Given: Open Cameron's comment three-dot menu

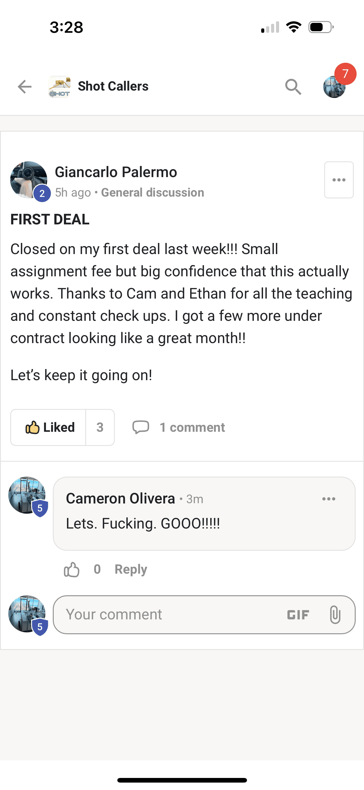Looking at the screenshot, I should coord(328,499).
